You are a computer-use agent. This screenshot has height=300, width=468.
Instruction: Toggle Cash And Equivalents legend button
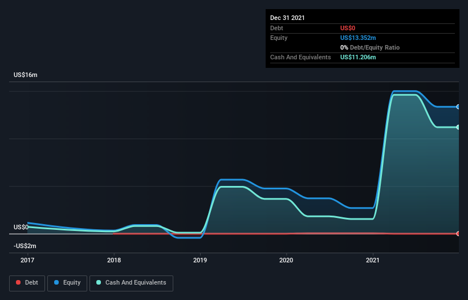[131, 283]
